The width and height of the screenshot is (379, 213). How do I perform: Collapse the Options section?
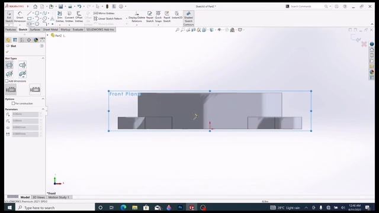(43, 99)
